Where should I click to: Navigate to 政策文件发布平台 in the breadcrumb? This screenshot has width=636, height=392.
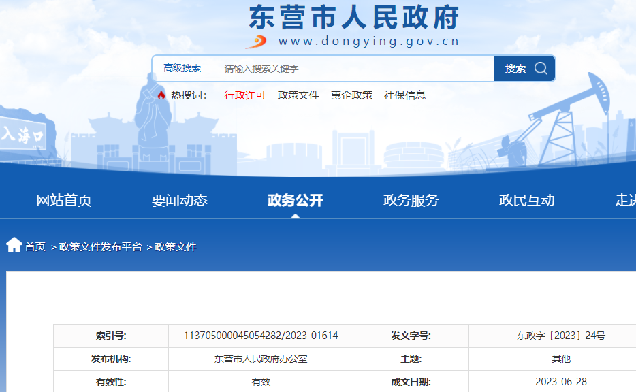[101, 247]
